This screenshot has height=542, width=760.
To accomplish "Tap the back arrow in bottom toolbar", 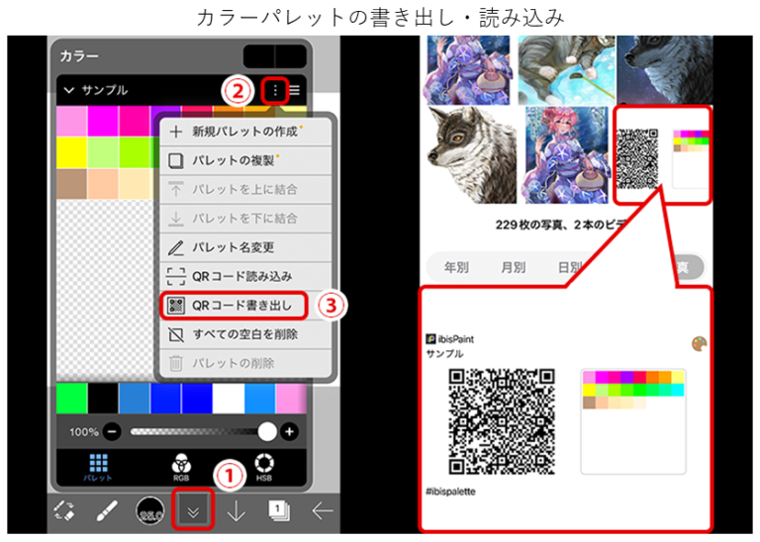I will click(321, 510).
